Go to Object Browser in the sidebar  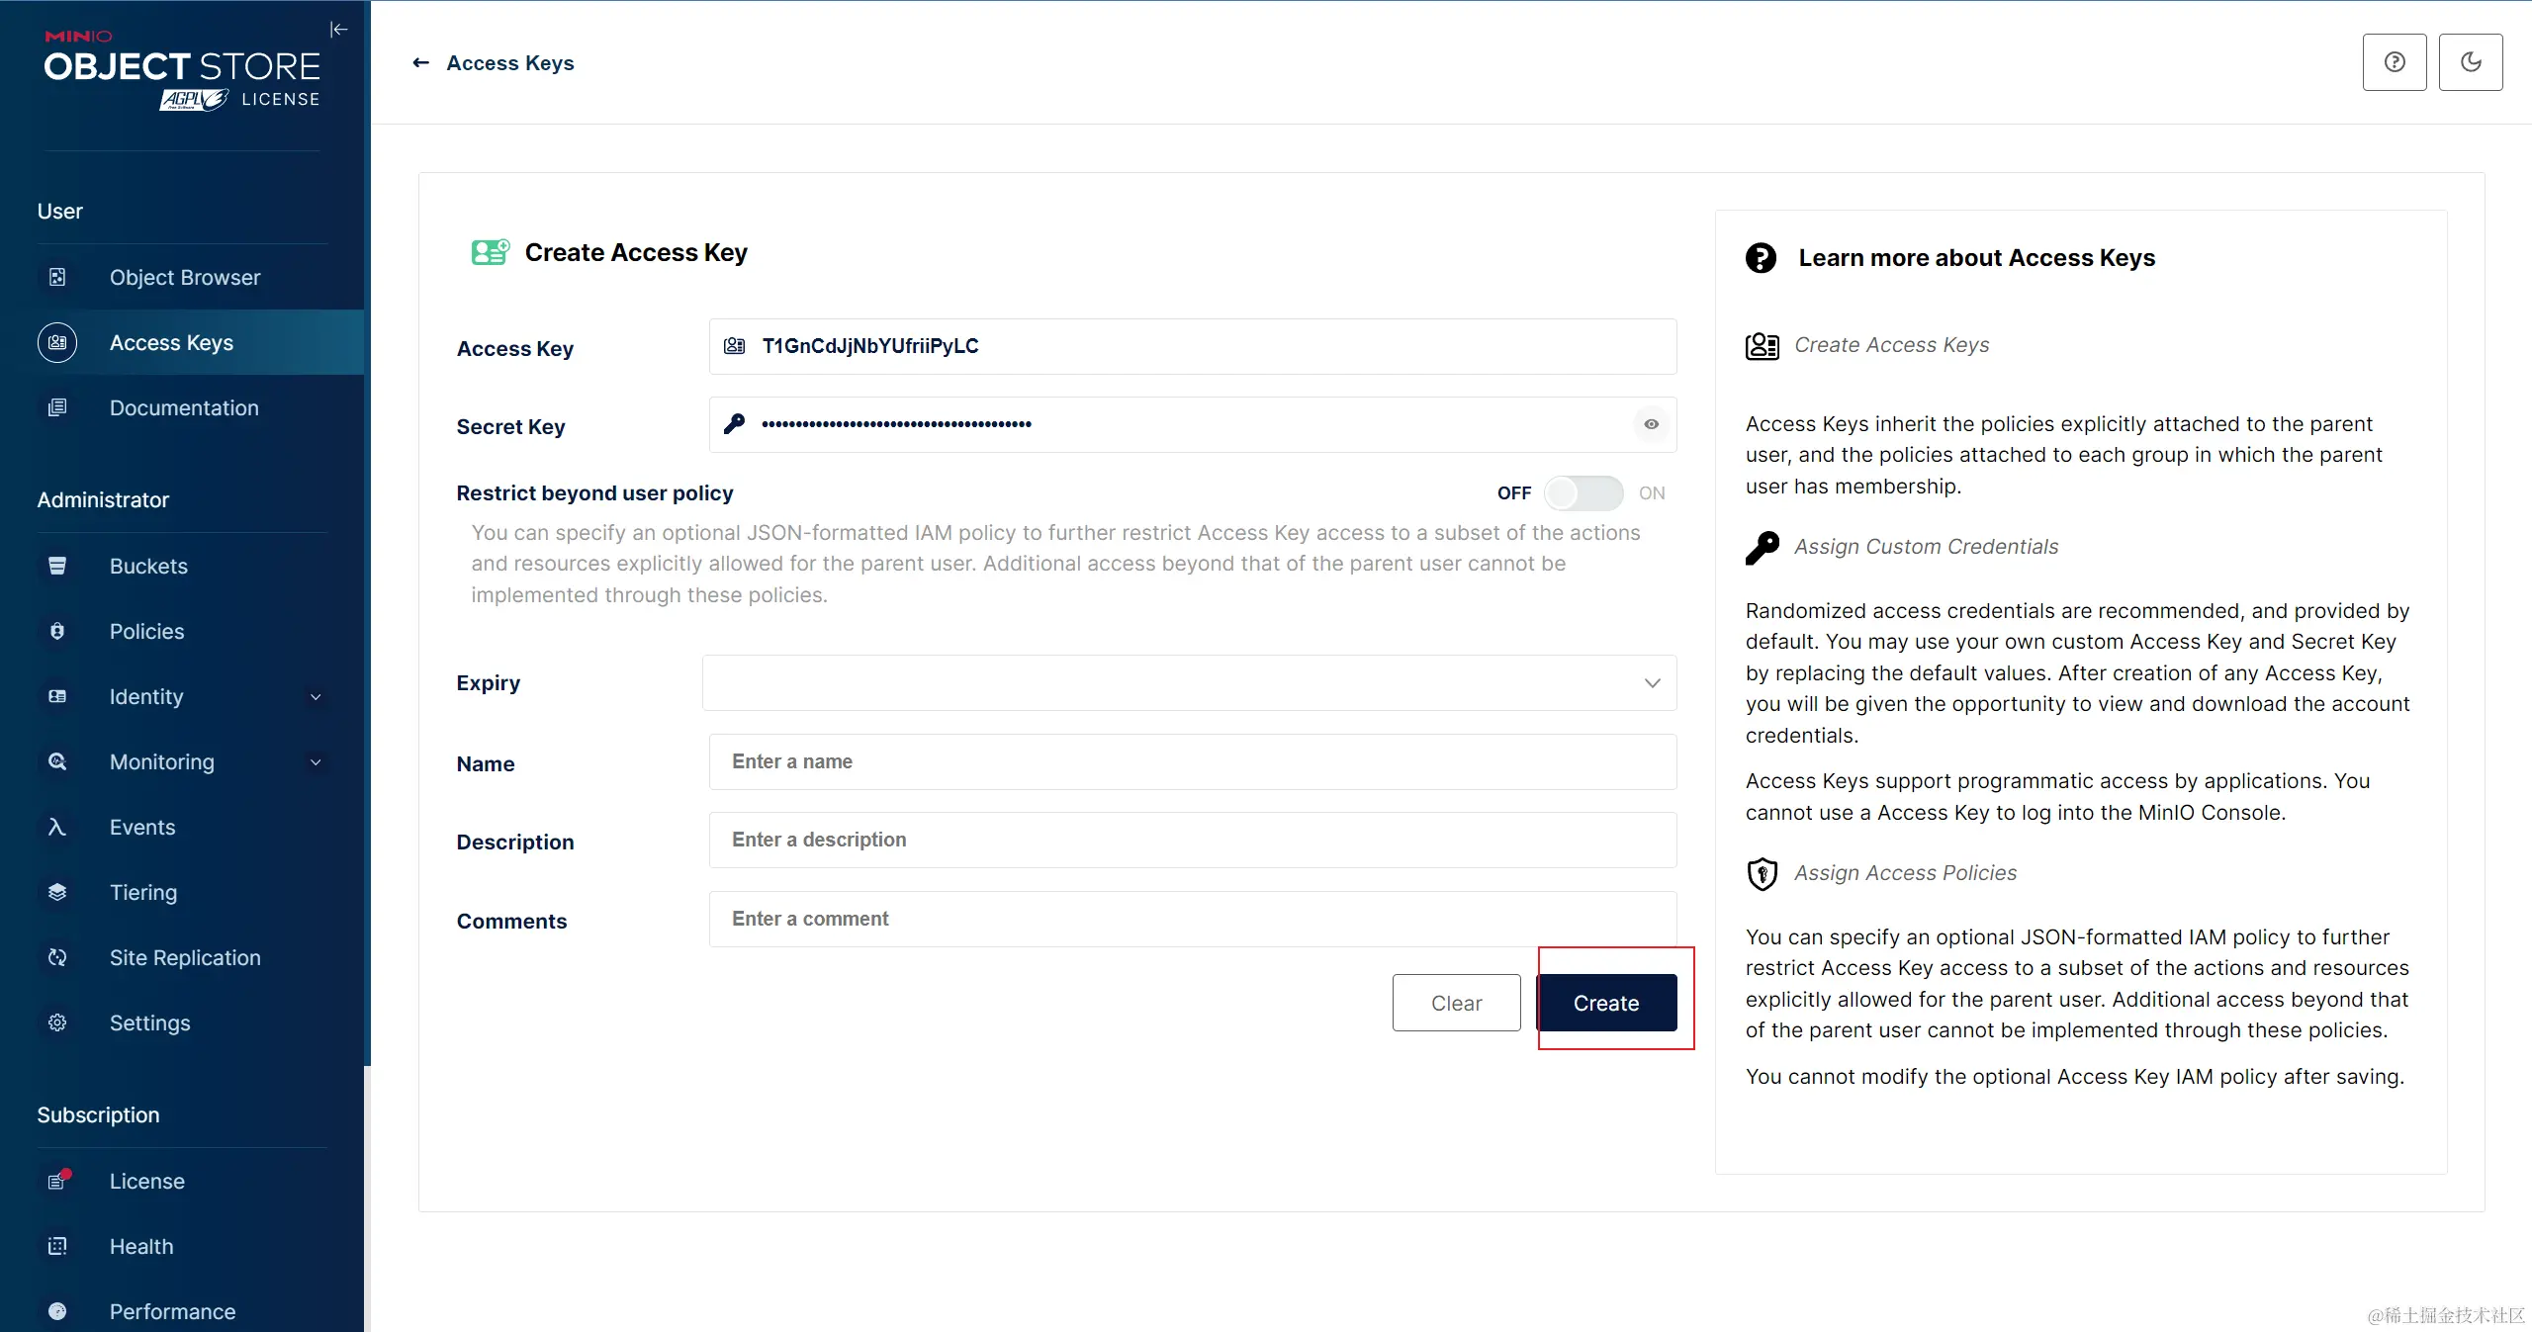pos(185,278)
